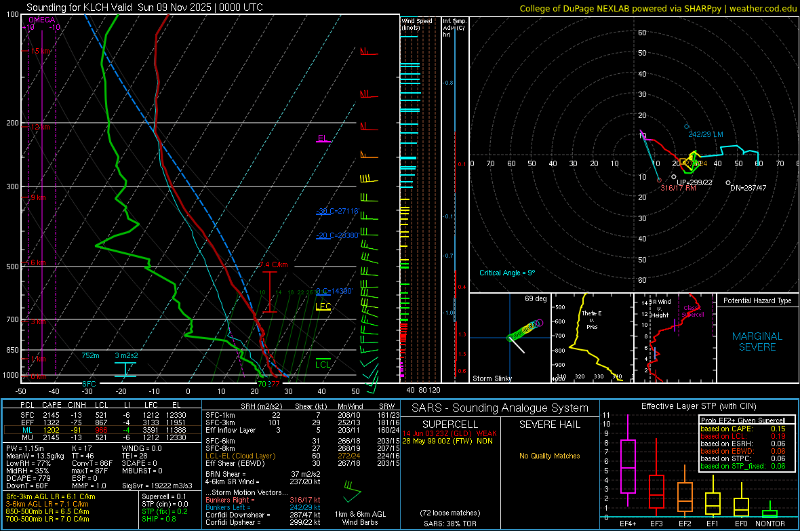Click the Supercell = 0.1 index
Image resolution: width=800 pixels, height=531 pixels.
[164, 497]
